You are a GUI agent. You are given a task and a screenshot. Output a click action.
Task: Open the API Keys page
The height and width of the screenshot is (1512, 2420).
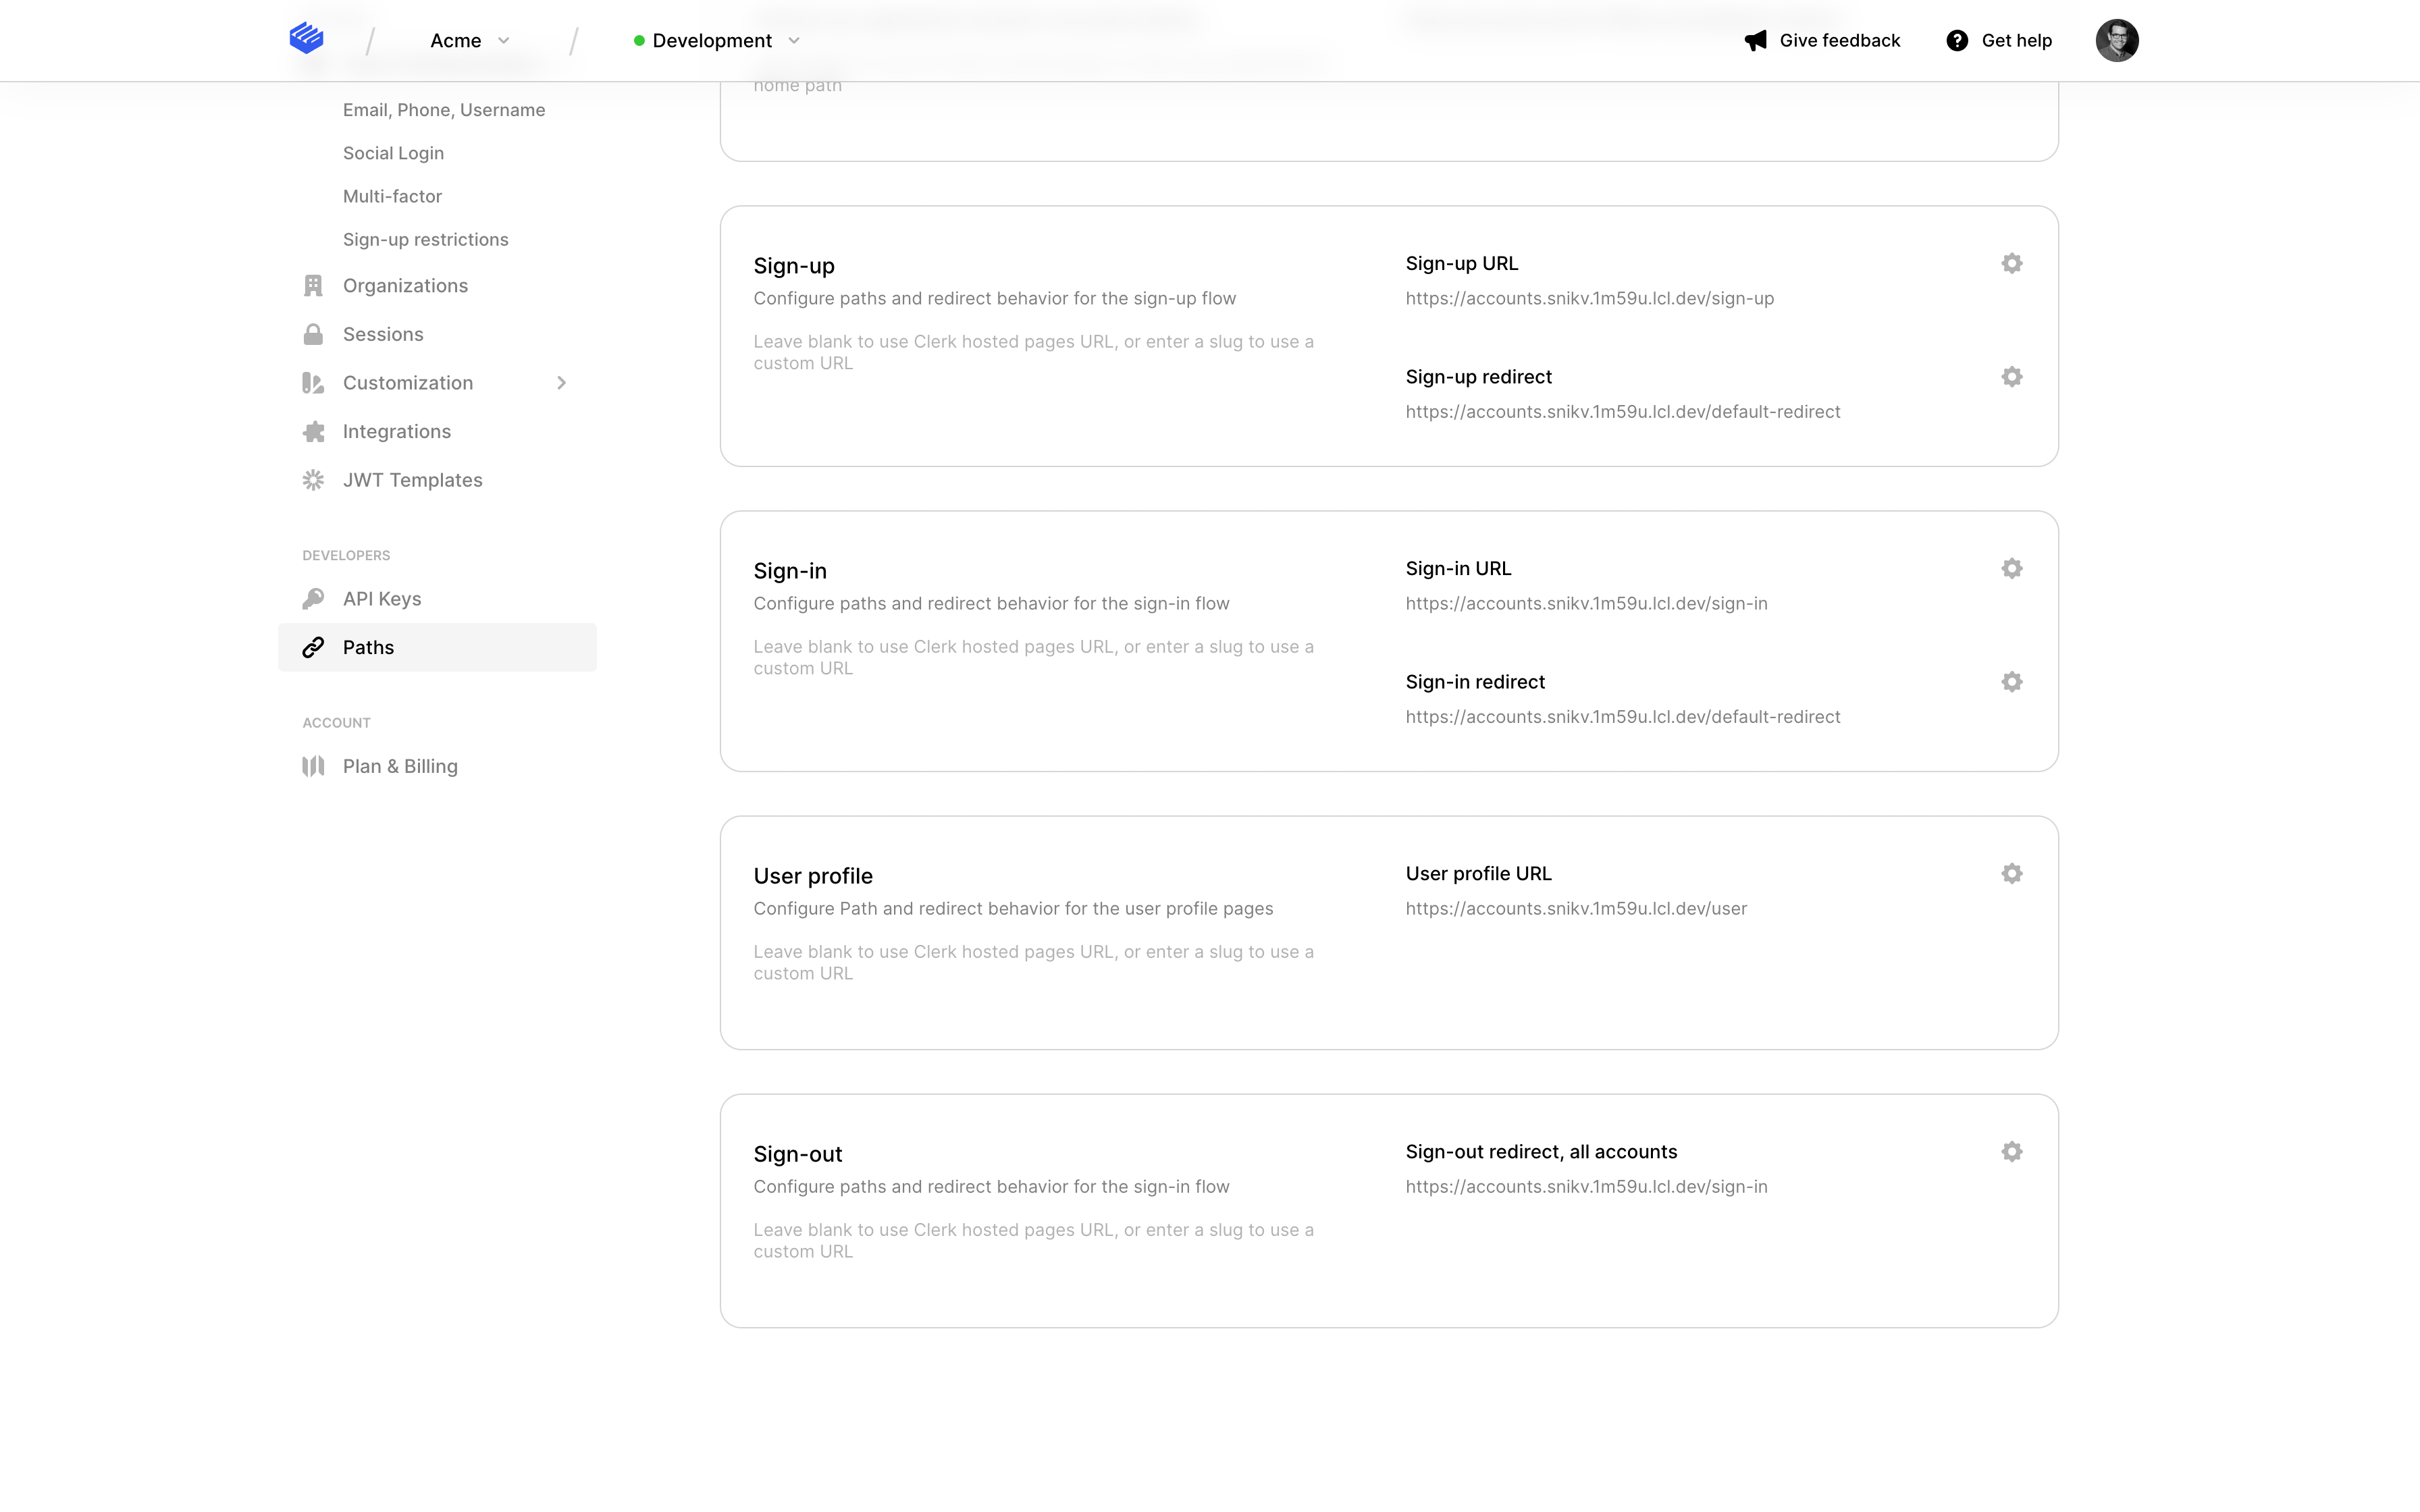click(382, 599)
